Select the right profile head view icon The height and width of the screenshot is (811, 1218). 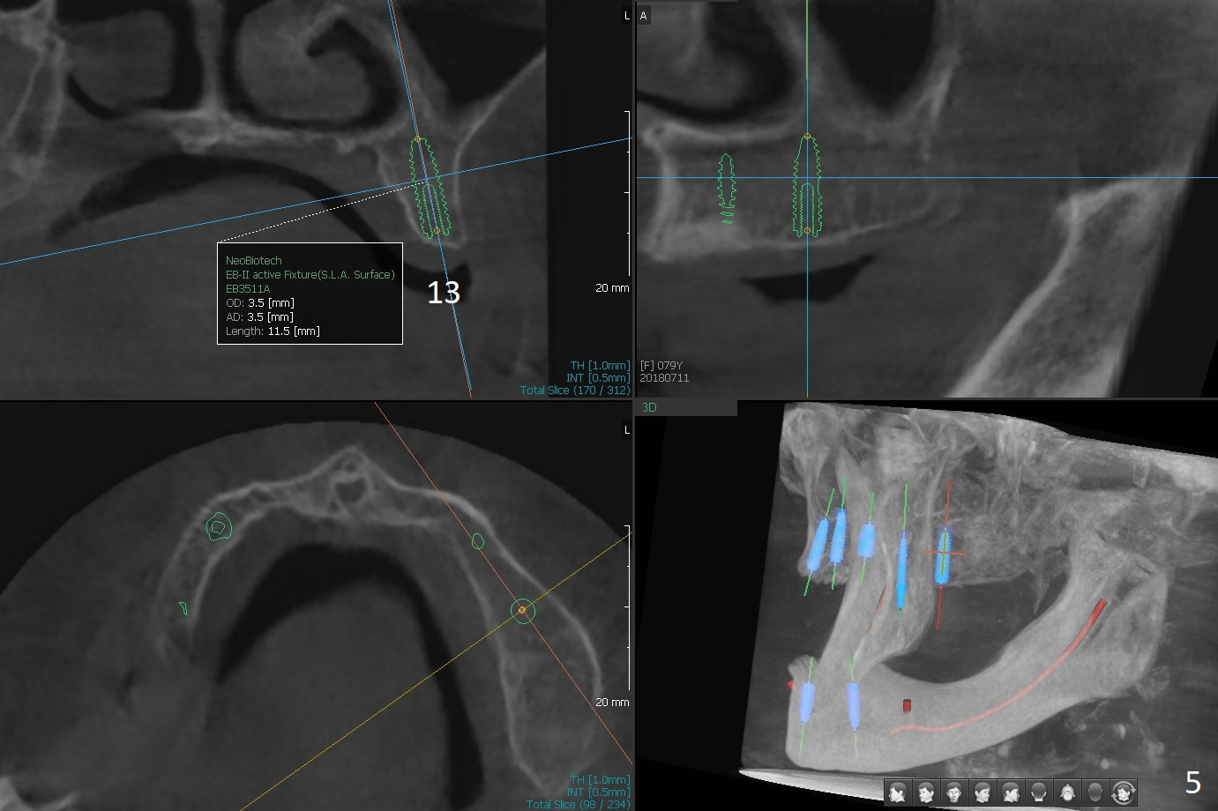click(1011, 792)
